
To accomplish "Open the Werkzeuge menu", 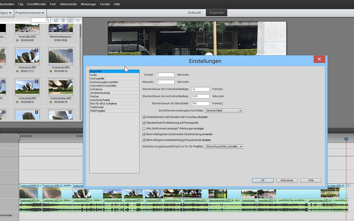I will 89,4.
